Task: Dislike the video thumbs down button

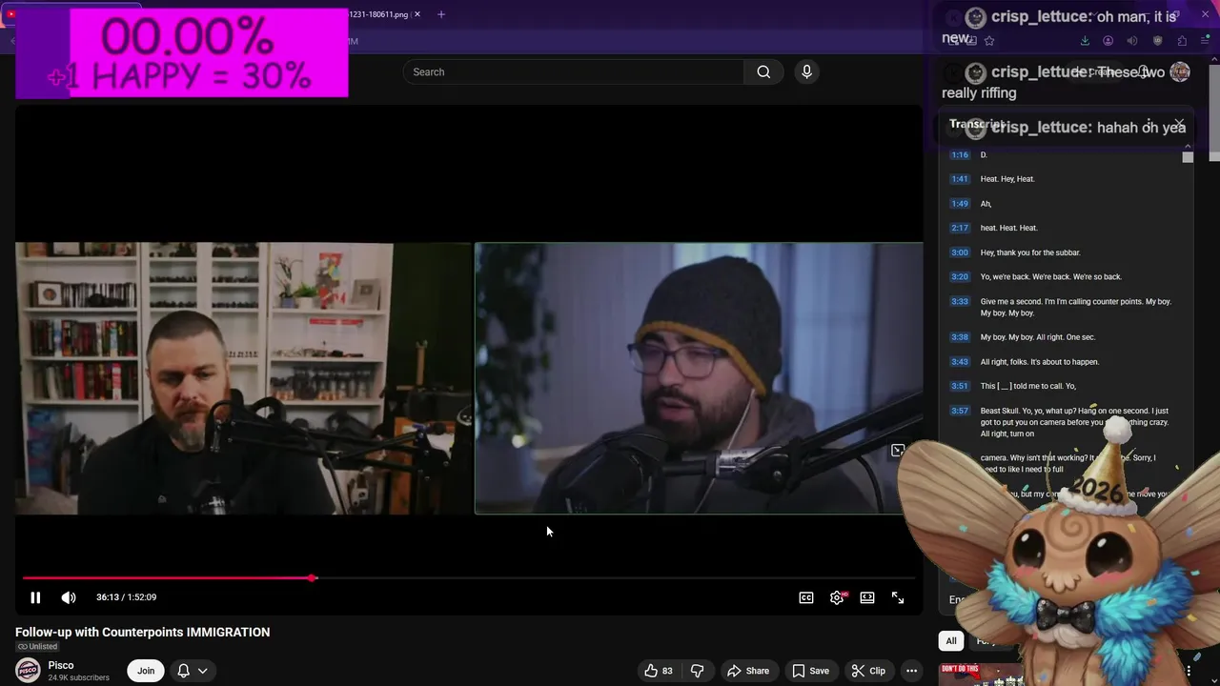Action: pos(697,671)
